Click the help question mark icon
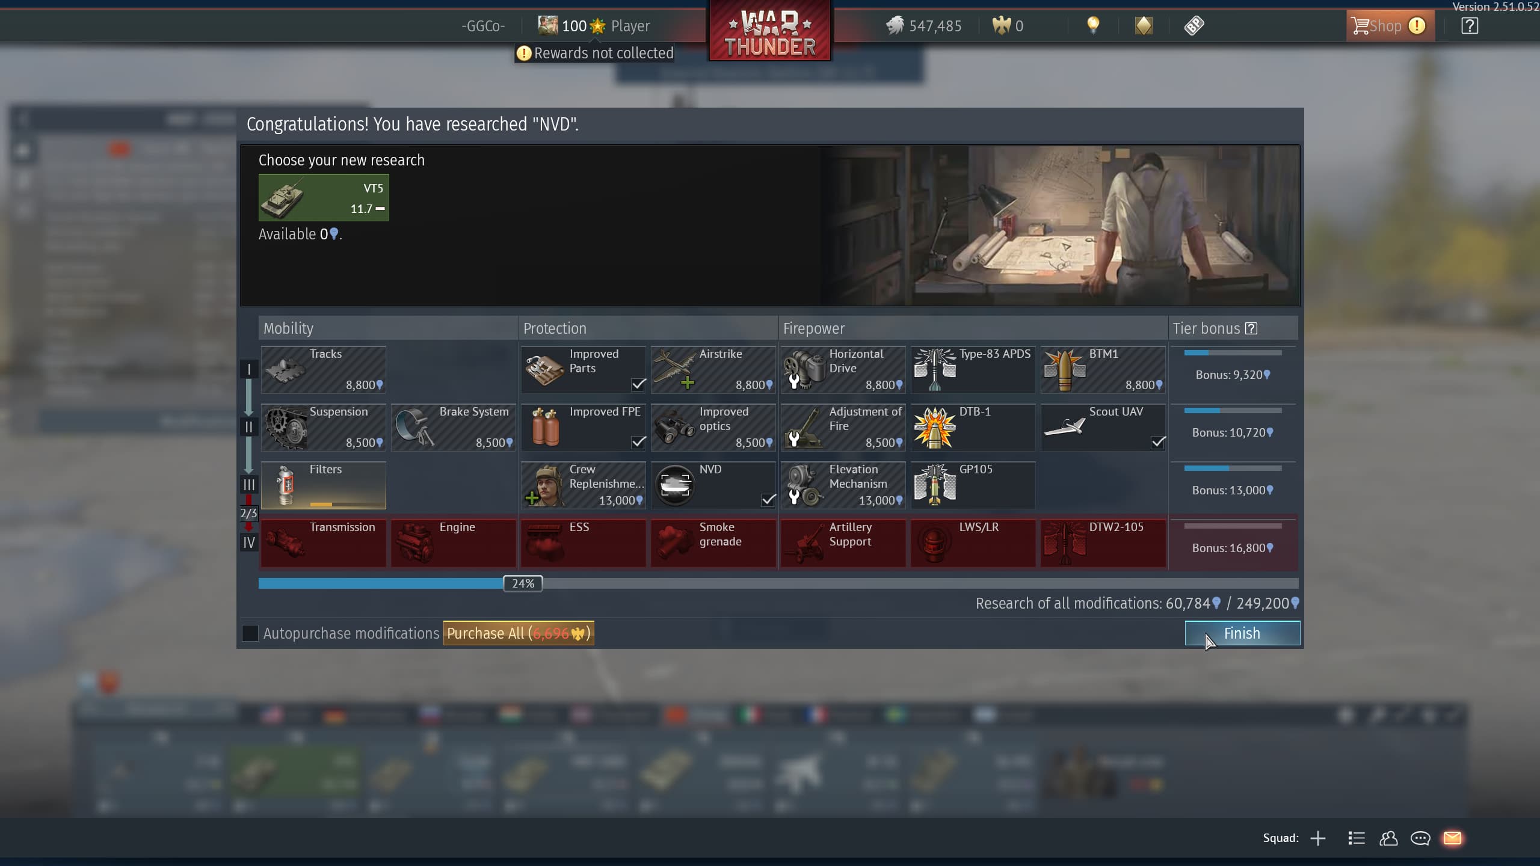Viewport: 1540px width, 866px height. click(1468, 25)
